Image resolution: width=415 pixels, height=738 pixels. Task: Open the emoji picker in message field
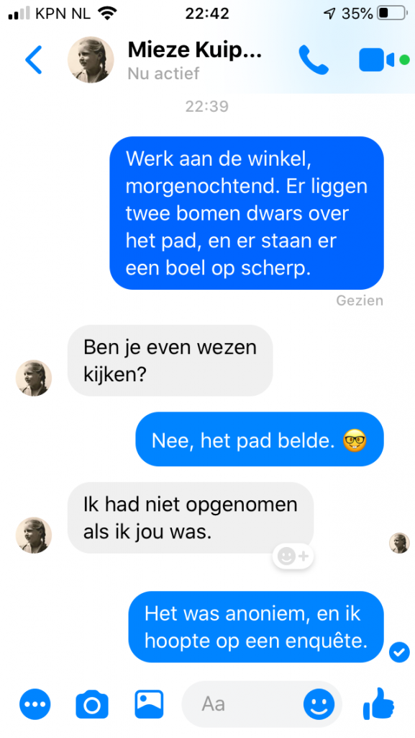(x=319, y=704)
